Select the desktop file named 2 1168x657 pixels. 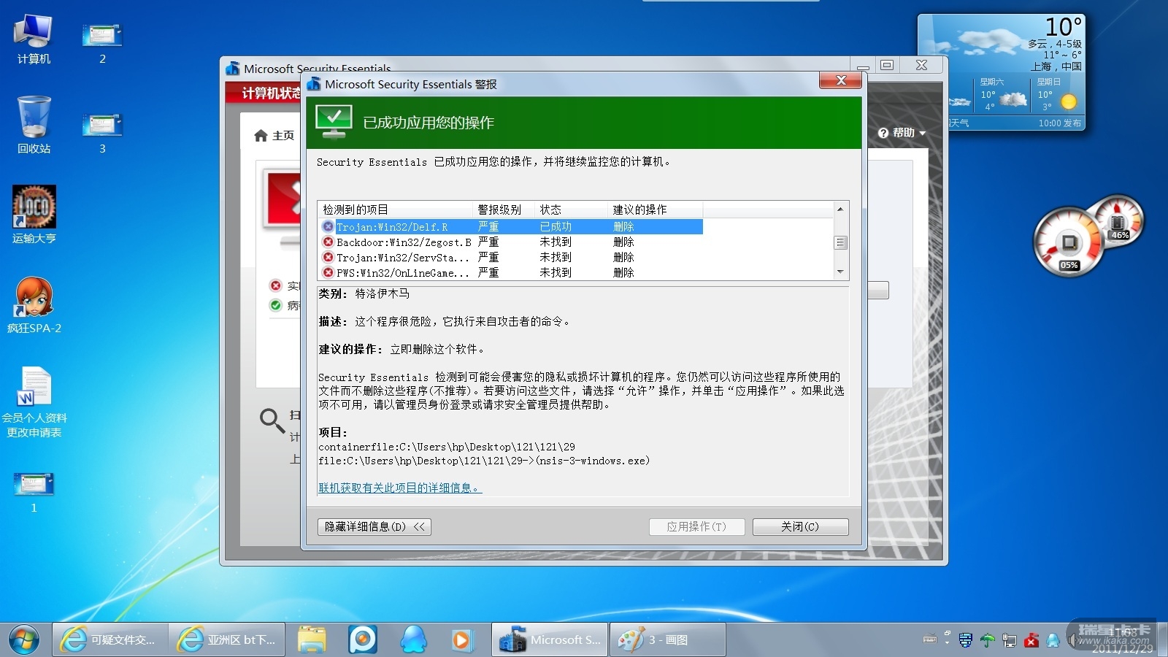pyautogui.click(x=102, y=42)
